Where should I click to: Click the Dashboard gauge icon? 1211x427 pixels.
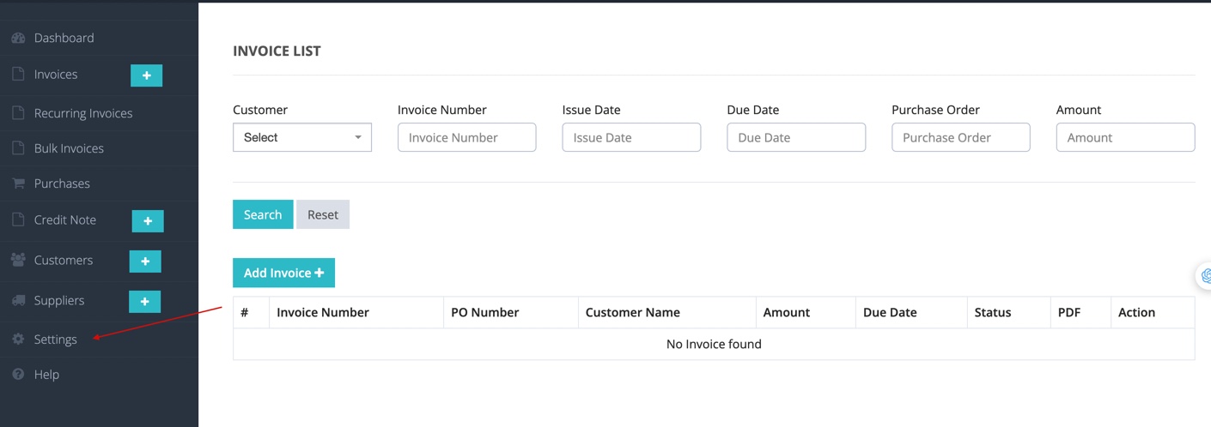point(18,38)
